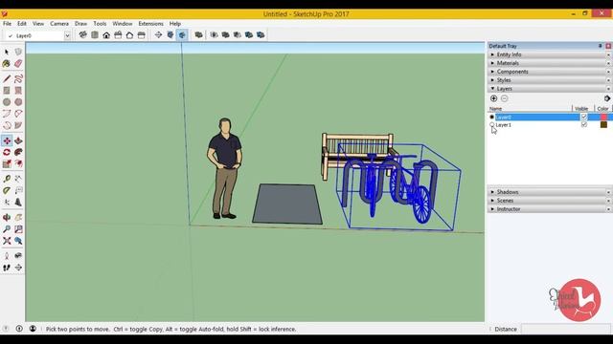
Task: Open the Window menu
Action: [x=123, y=23]
